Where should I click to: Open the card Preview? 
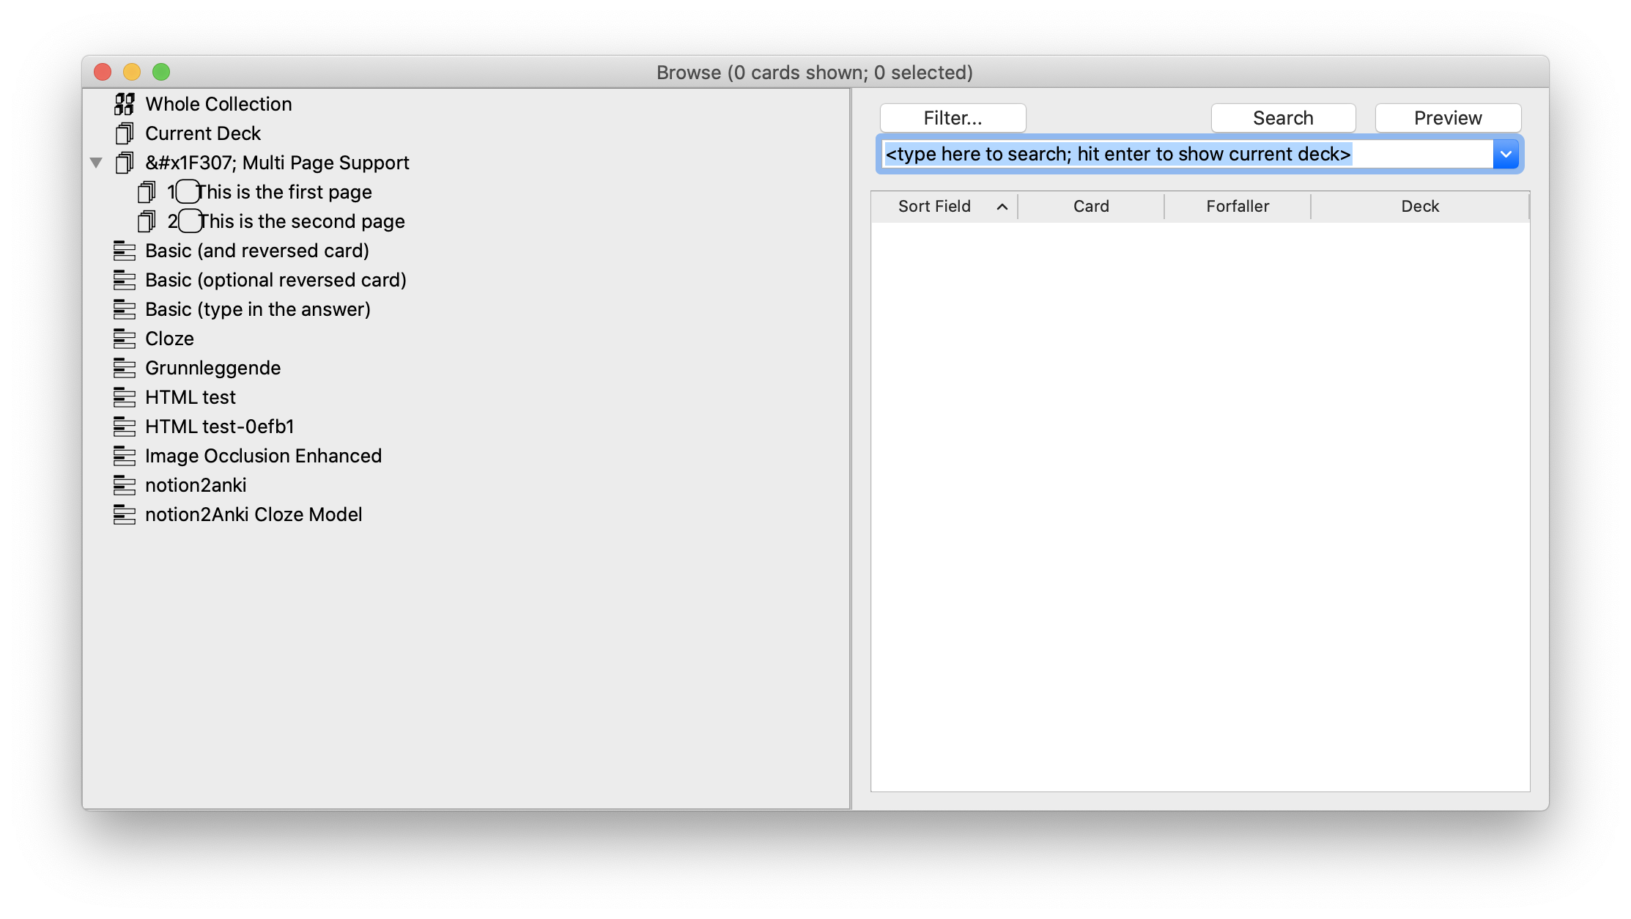pos(1447,117)
